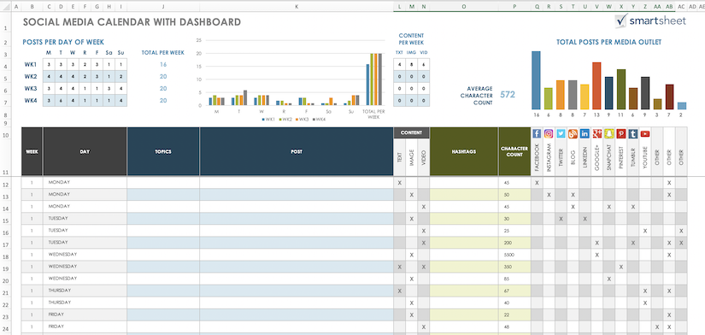Select the character count cell 67

click(x=514, y=291)
